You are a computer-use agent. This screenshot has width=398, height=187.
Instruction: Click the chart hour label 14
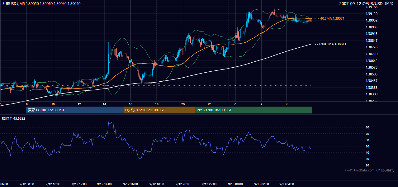(x=105, y=104)
